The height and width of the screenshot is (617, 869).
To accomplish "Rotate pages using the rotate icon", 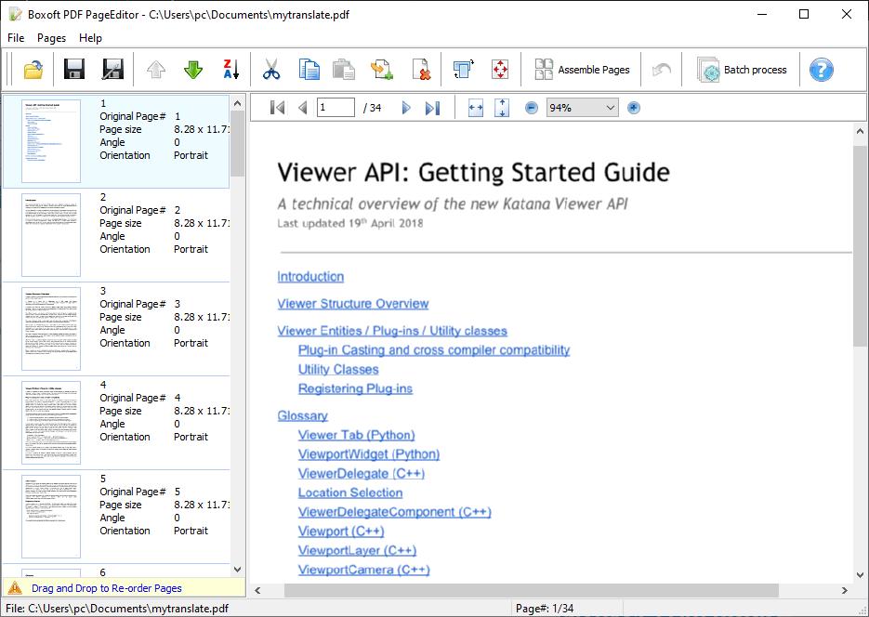I will pos(464,70).
